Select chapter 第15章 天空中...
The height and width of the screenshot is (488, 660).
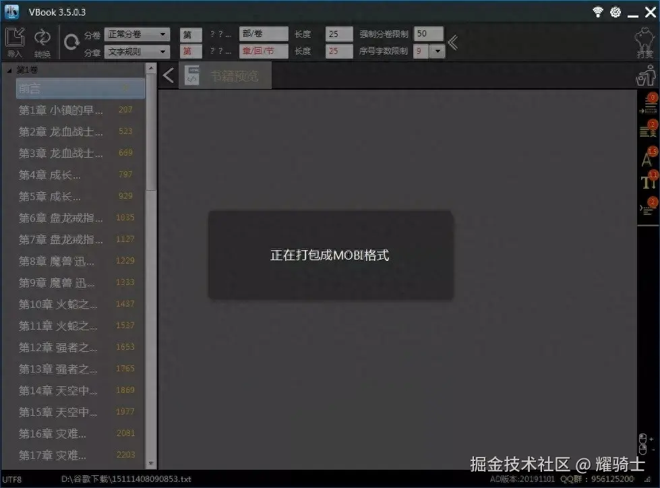click(x=80, y=412)
